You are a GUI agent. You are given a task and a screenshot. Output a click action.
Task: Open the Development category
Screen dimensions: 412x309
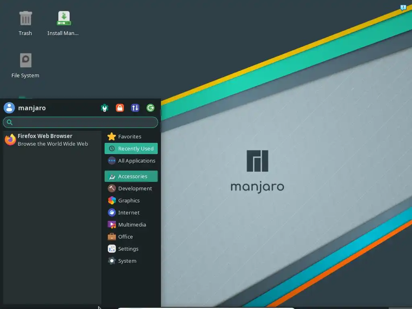coord(131,188)
